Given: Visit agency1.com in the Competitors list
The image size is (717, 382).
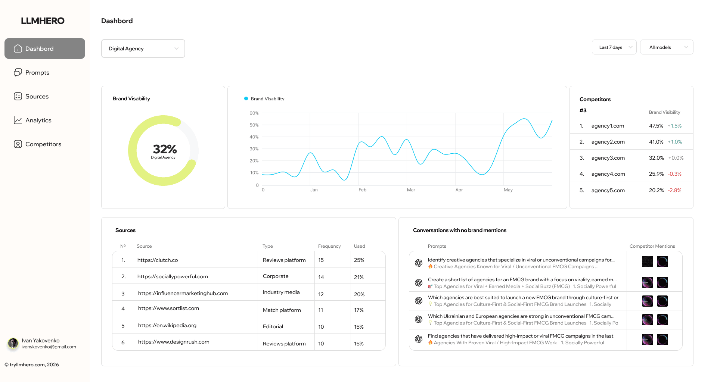Looking at the screenshot, I should coord(607,126).
